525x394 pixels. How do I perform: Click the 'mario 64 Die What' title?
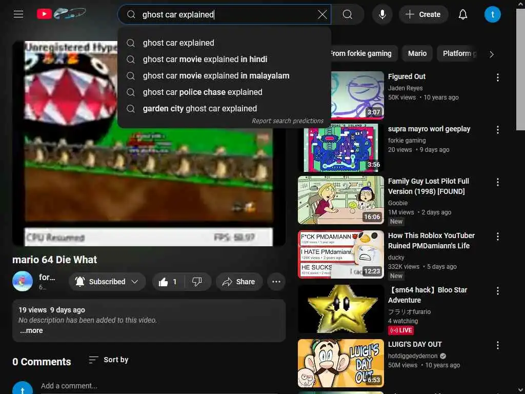(54, 260)
